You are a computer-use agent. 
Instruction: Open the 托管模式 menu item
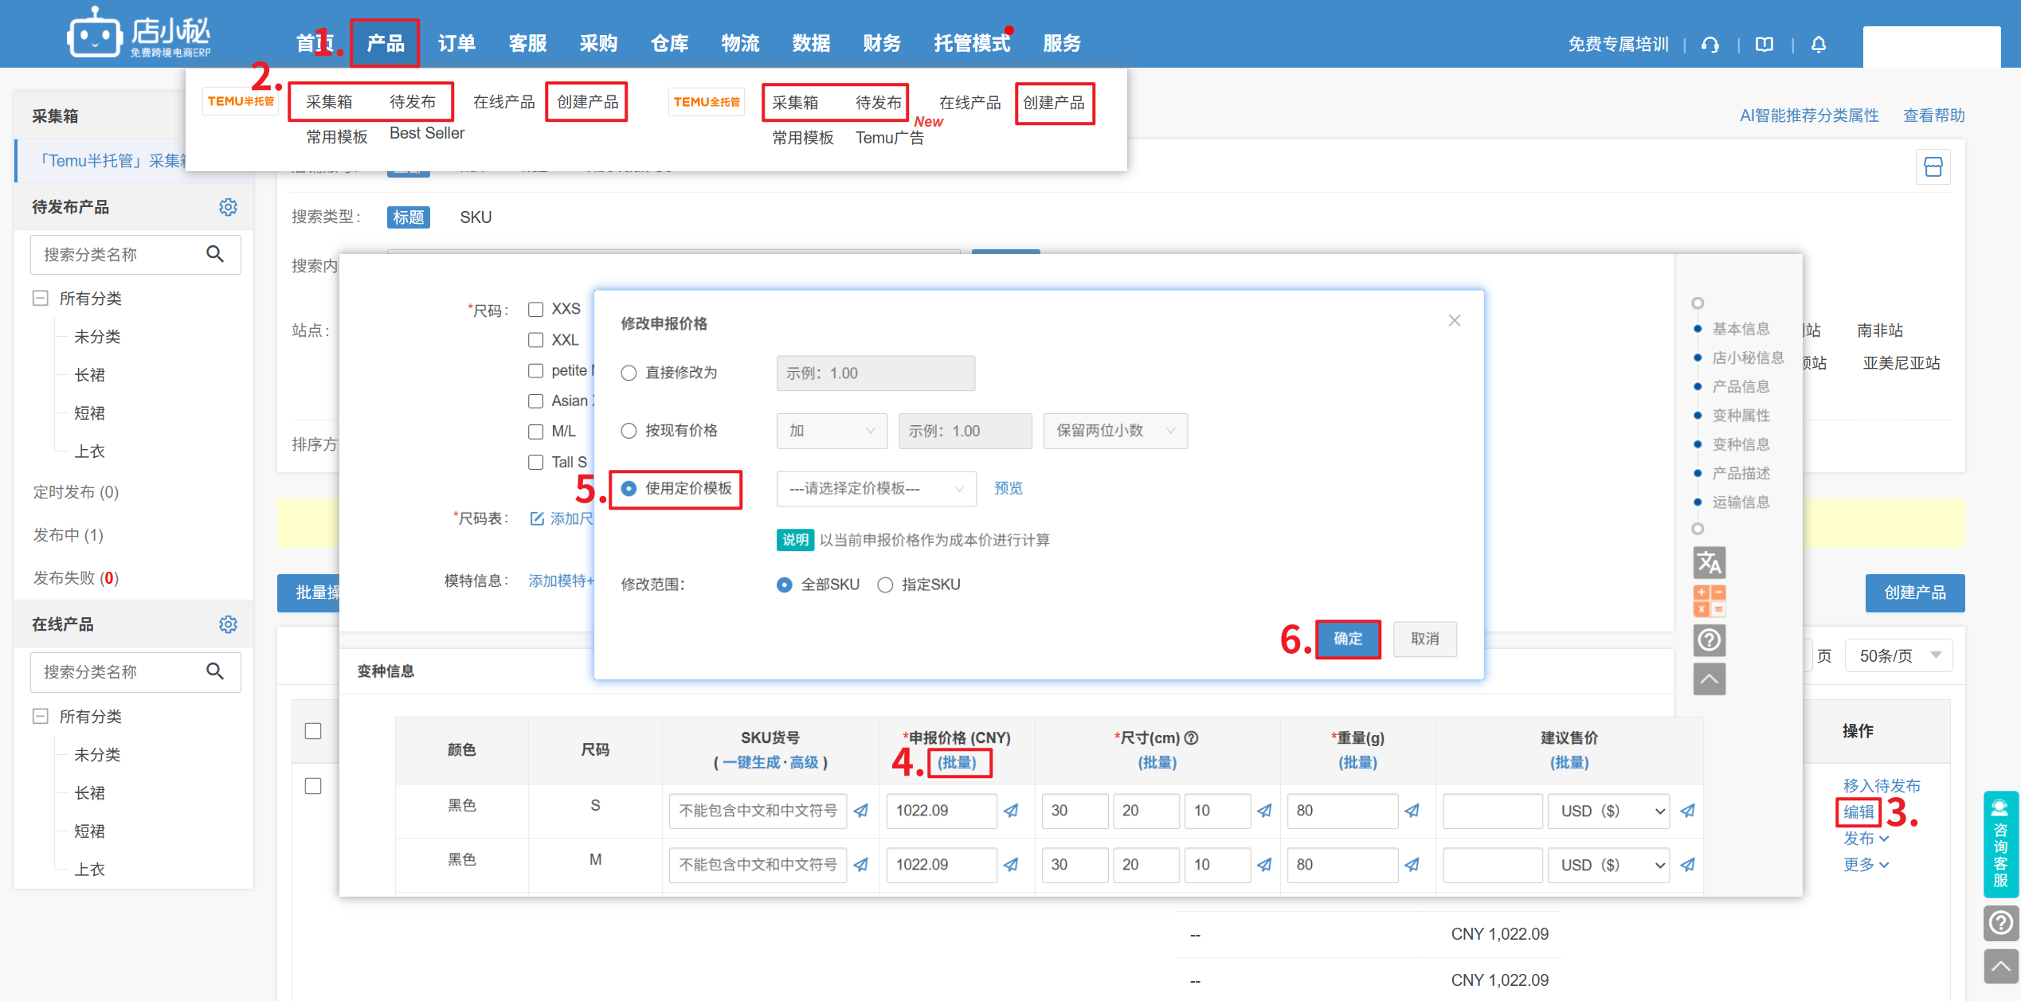pos(971,43)
